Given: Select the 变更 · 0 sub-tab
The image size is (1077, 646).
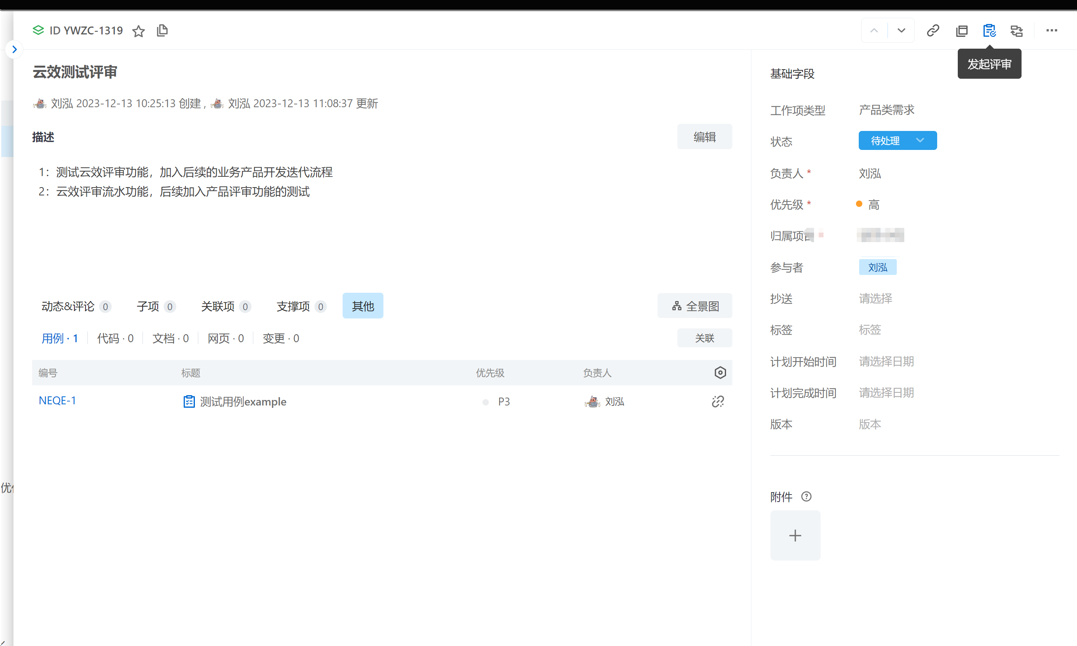Looking at the screenshot, I should pyautogui.click(x=281, y=338).
